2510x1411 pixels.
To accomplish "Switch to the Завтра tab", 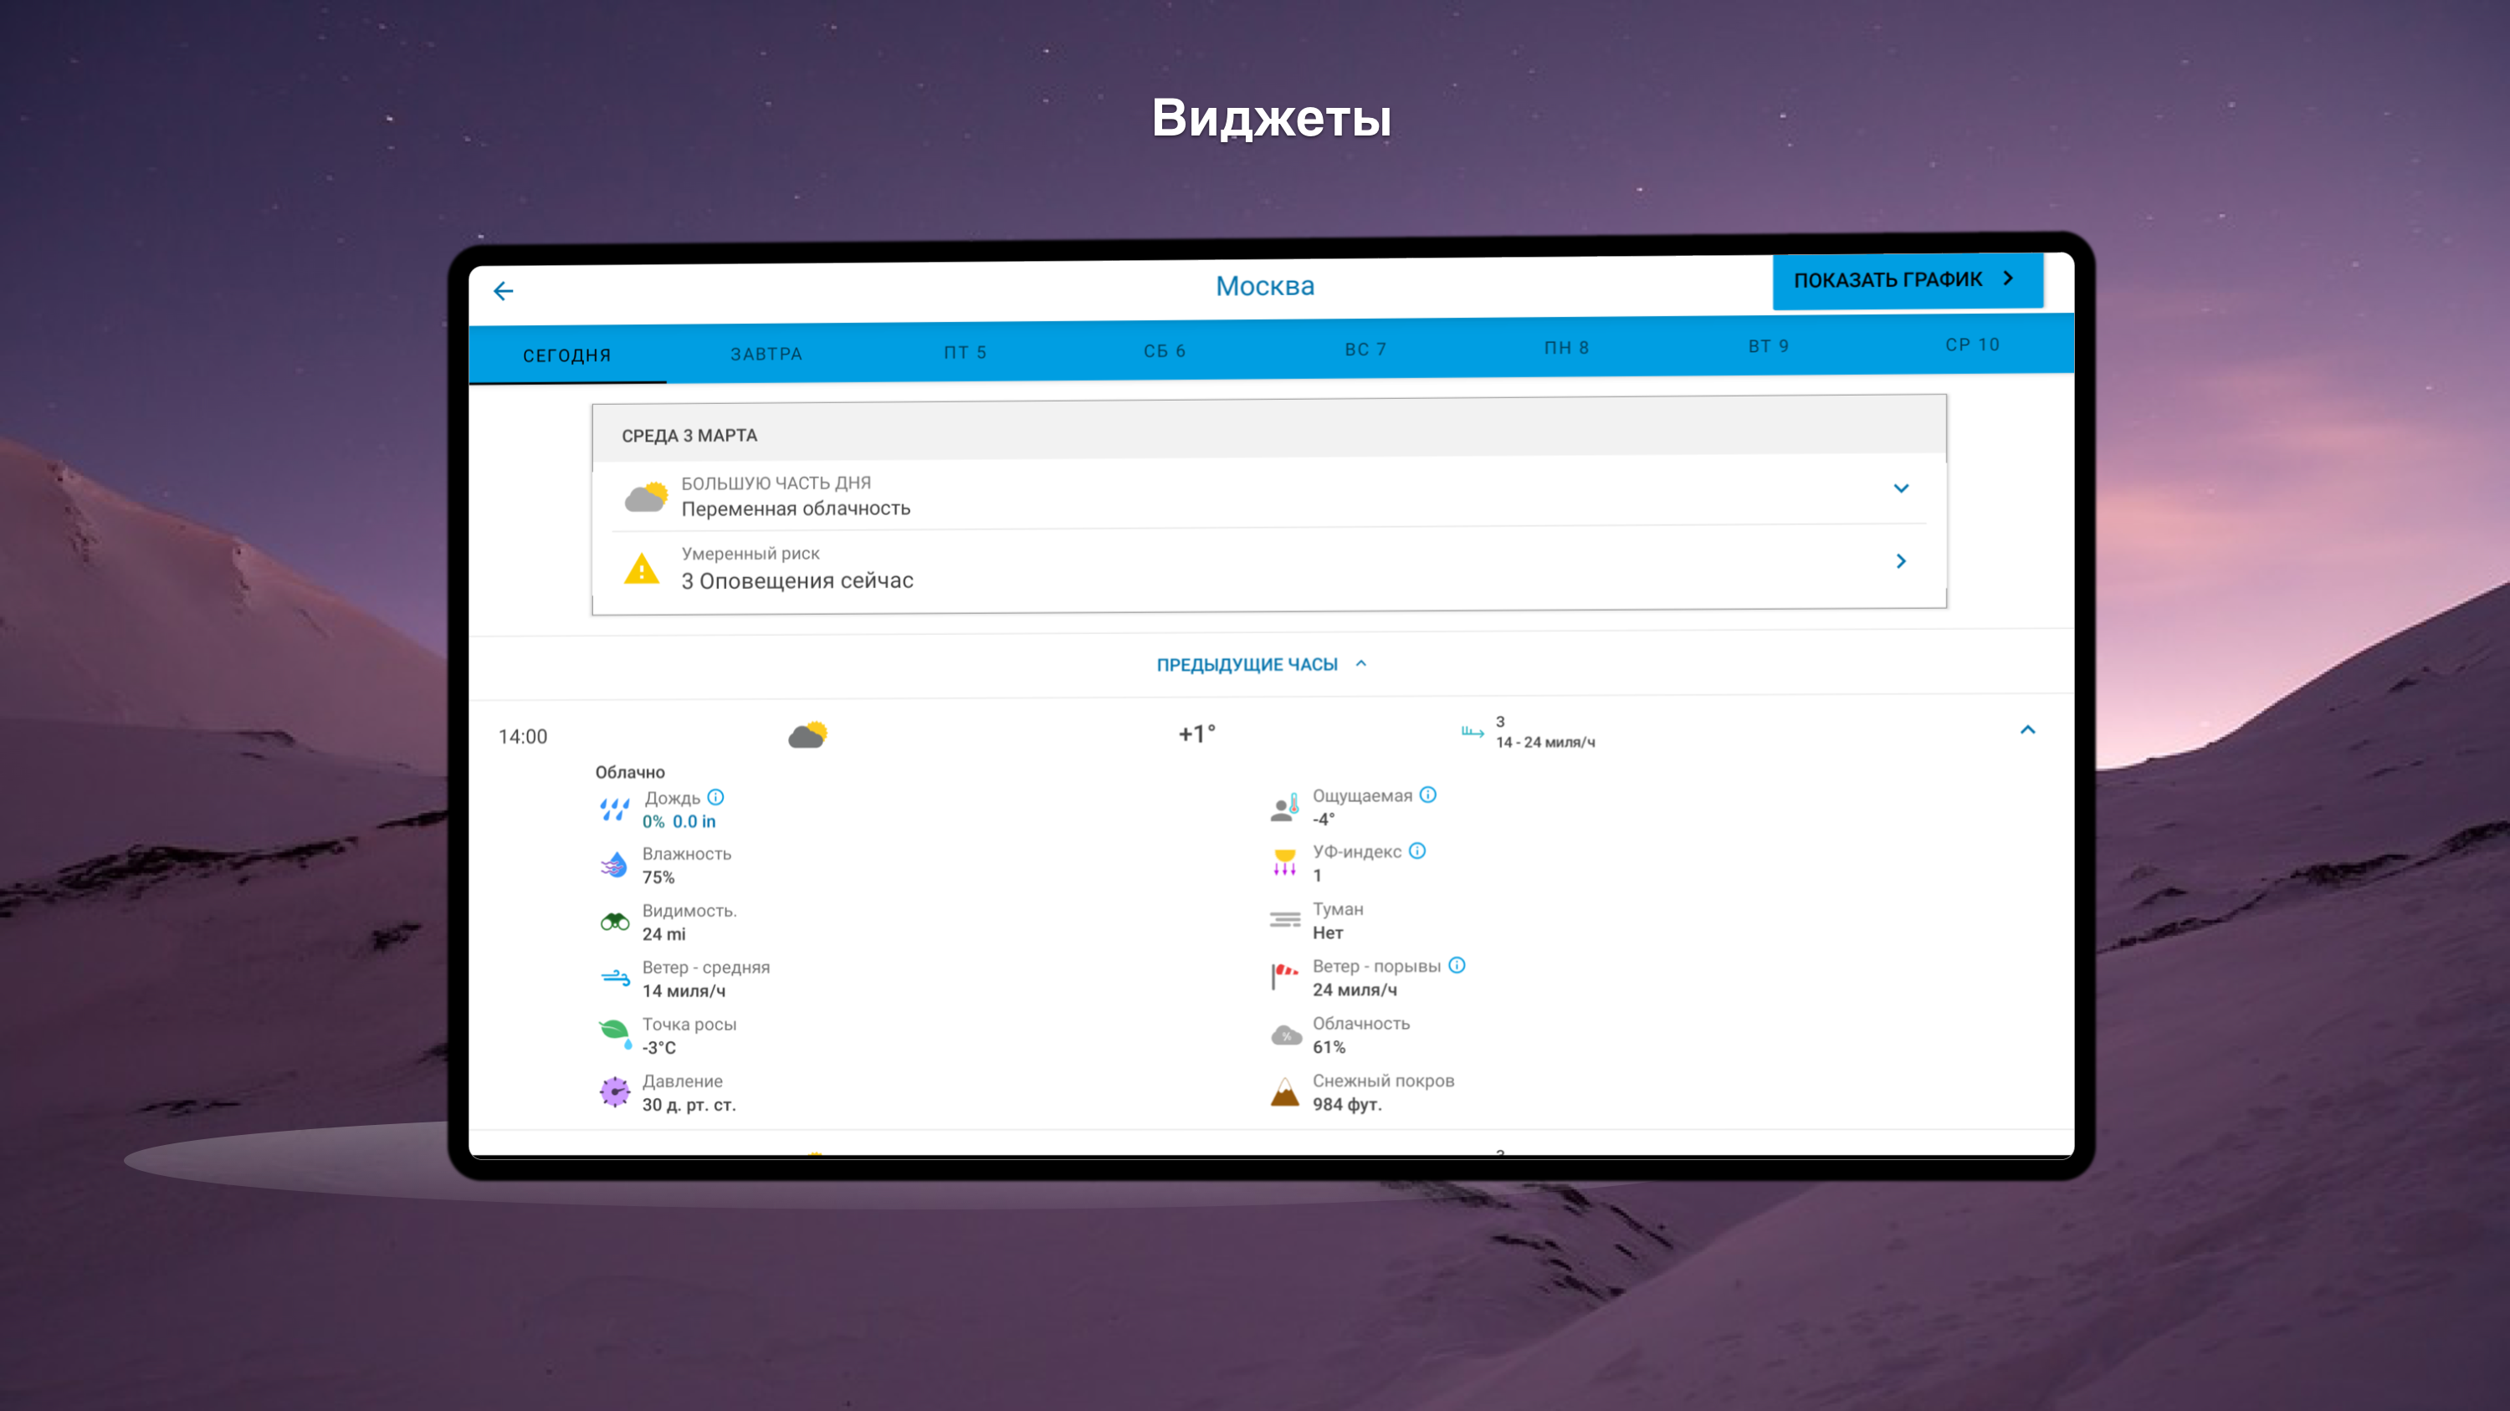I will click(x=767, y=354).
